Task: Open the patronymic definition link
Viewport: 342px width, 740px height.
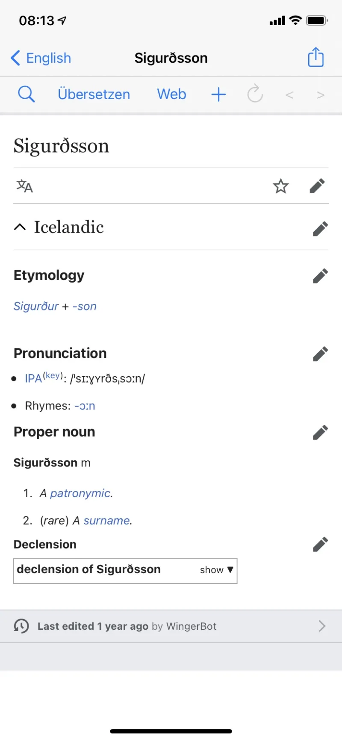Action: pyautogui.click(x=80, y=493)
